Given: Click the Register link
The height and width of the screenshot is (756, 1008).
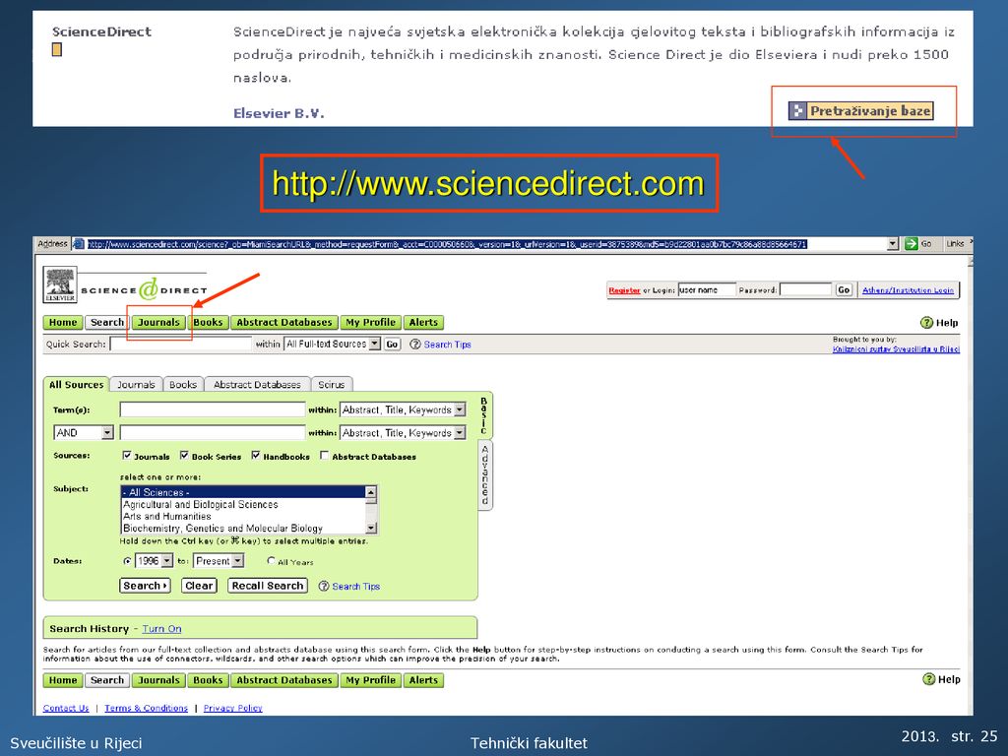Looking at the screenshot, I should (x=624, y=290).
